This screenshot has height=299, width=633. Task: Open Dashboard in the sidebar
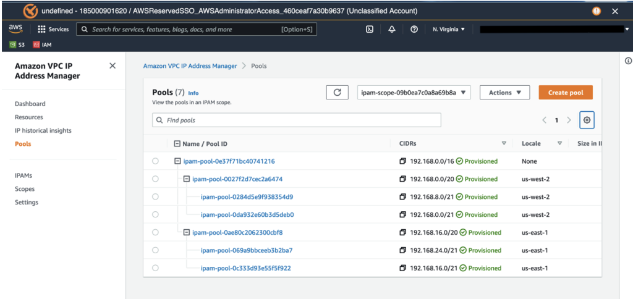[30, 104]
